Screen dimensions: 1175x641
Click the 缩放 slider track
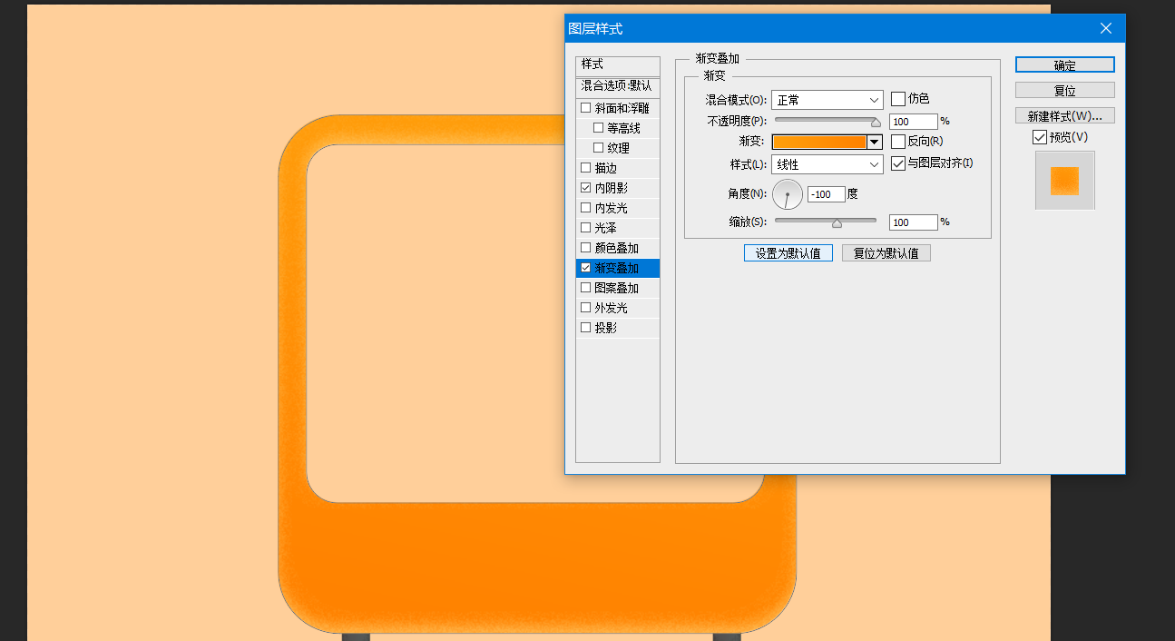pos(826,220)
